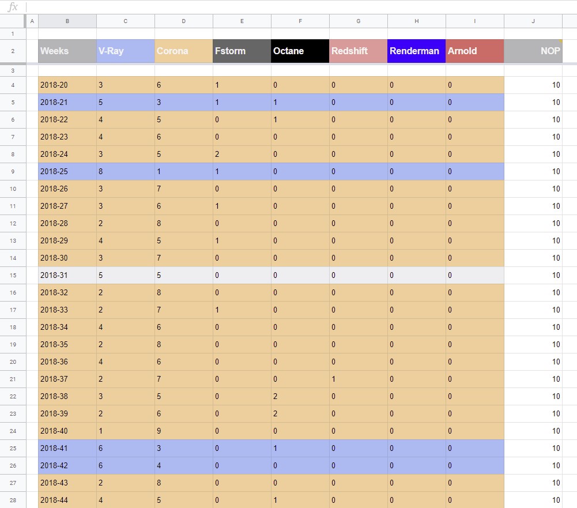
Task: Click Octane value 2 in row 2018-39
Action: tap(300, 414)
